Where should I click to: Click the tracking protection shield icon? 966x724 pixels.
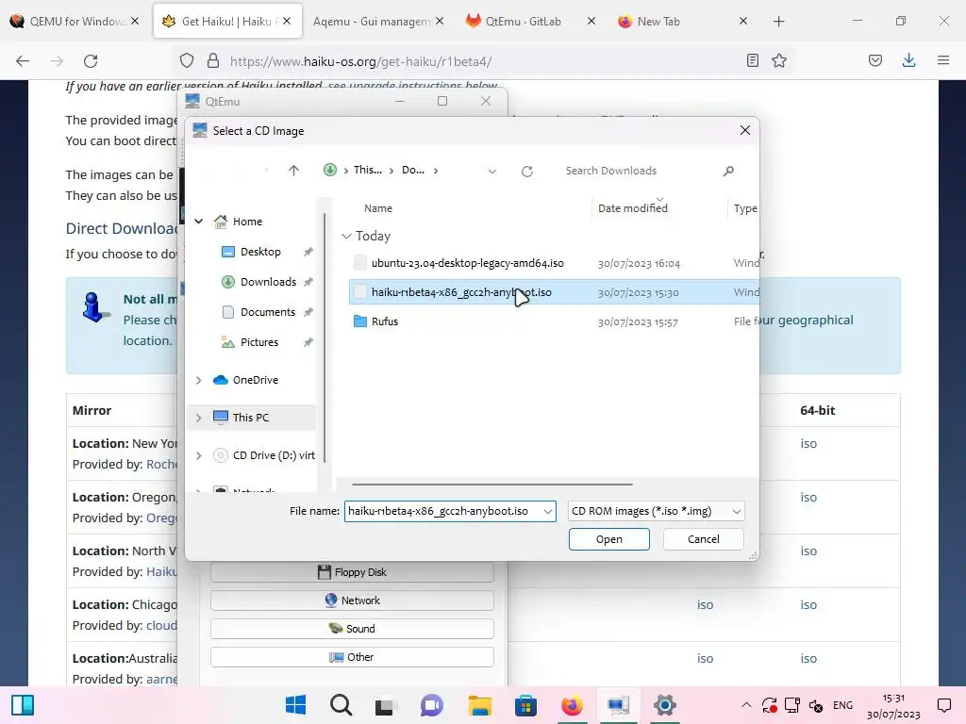[187, 60]
